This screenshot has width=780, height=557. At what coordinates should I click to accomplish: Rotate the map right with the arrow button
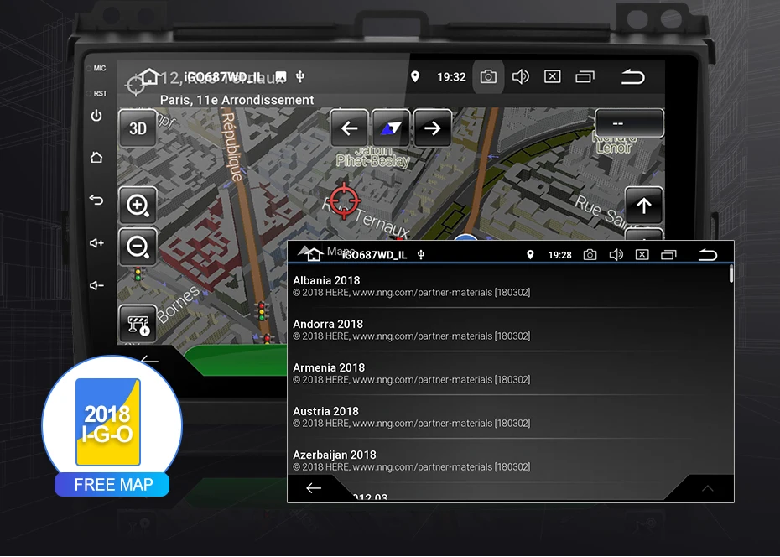tap(432, 128)
